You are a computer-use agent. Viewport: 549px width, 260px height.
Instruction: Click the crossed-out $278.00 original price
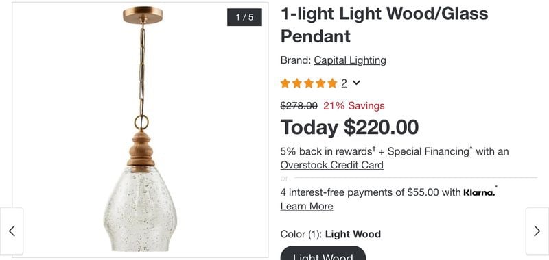pos(299,106)
